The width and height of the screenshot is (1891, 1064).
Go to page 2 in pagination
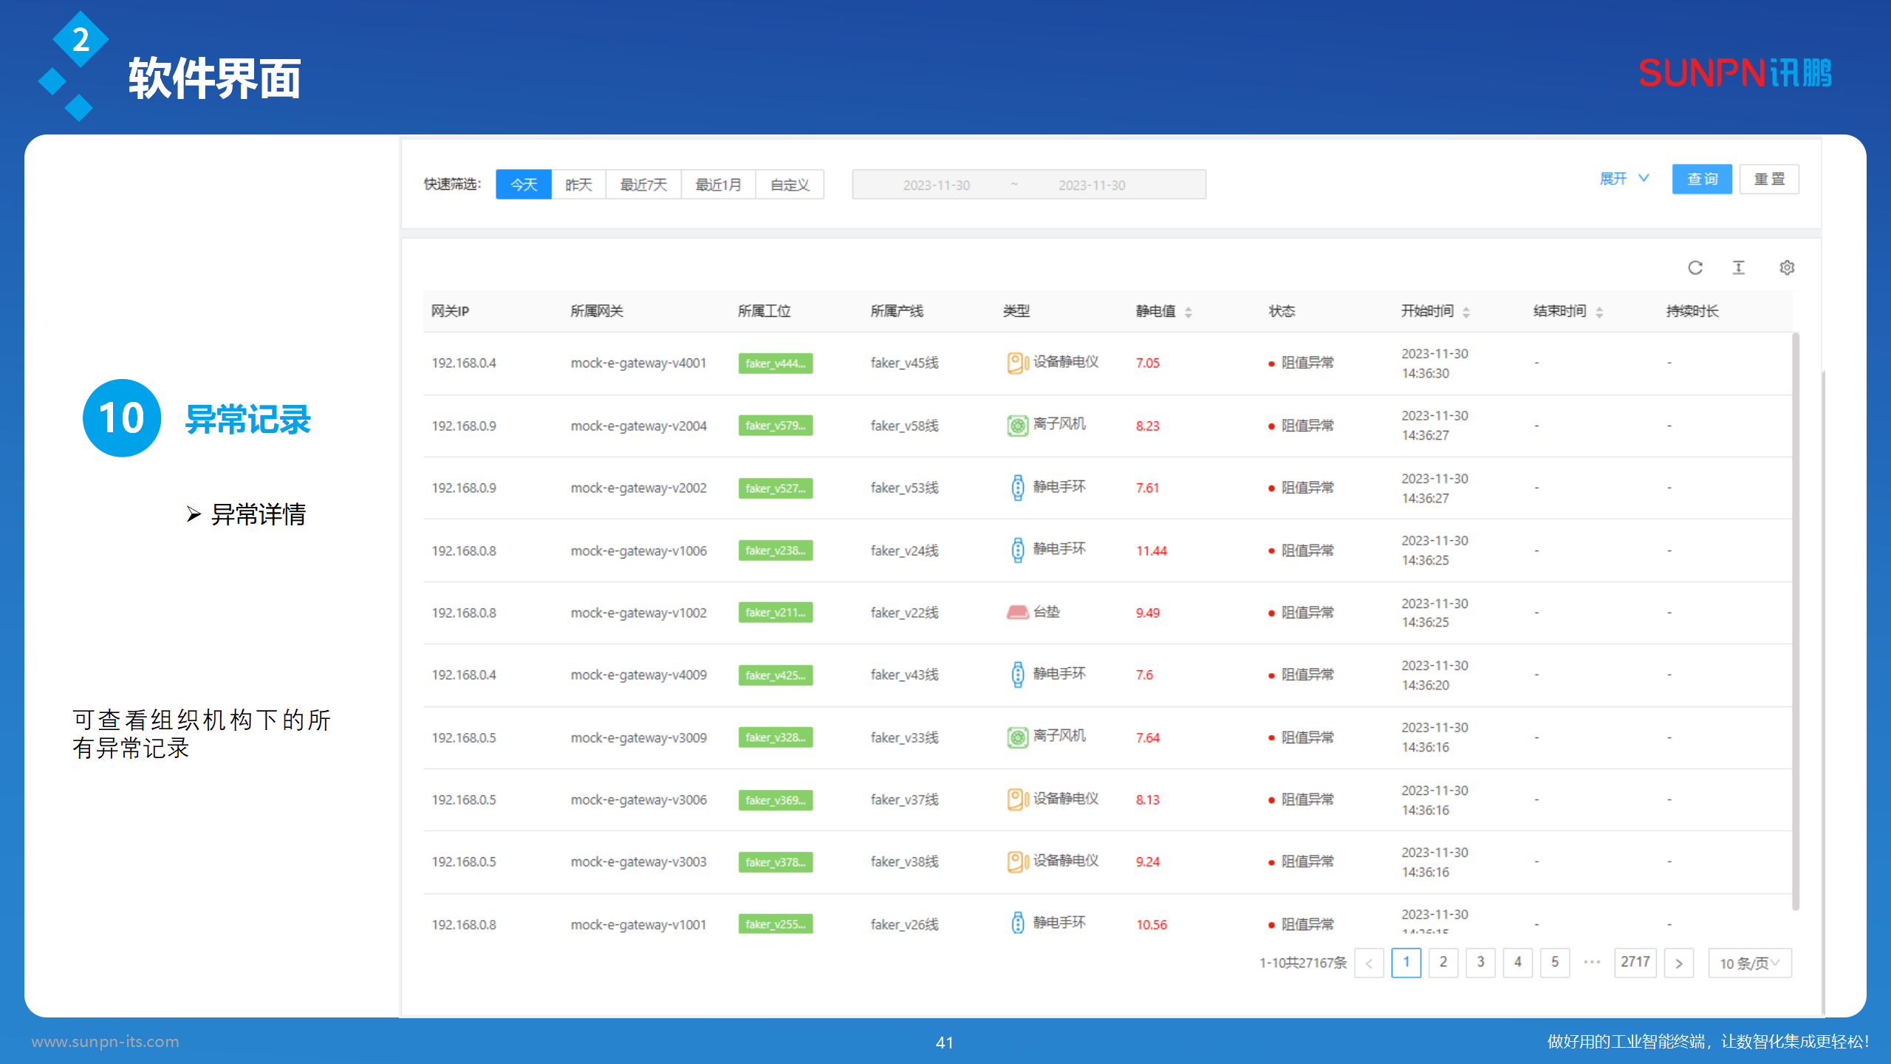coord(1443,962)
